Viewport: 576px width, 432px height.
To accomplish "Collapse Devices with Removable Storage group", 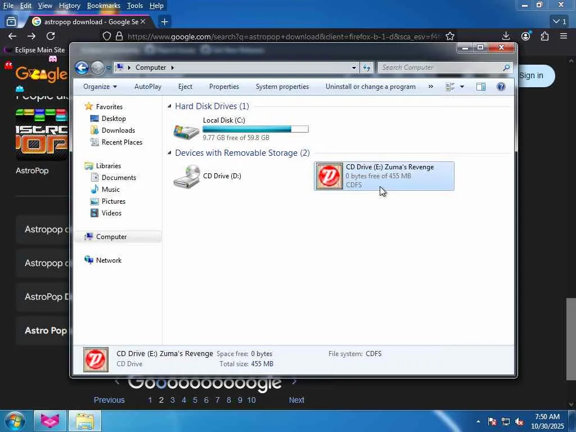I will coord(169,153).
